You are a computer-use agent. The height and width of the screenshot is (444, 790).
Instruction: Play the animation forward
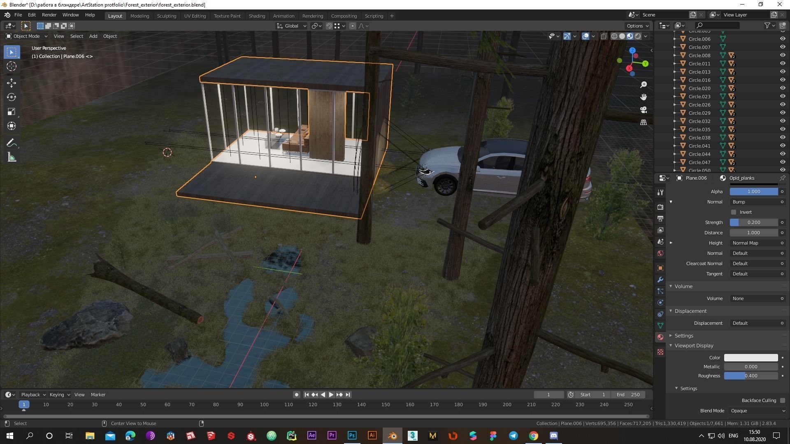(x=331, y=395)
